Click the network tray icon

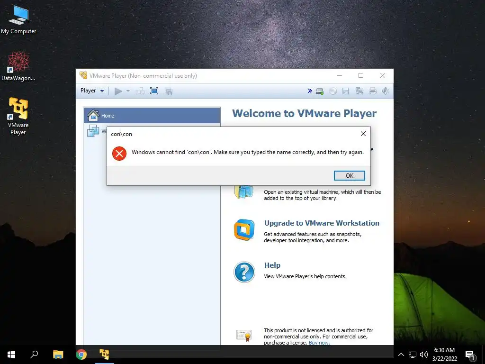413,355
